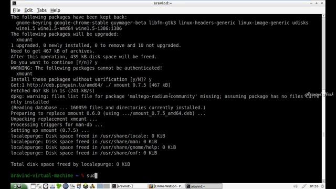This screenshot has width=336, height=189.
Task: Click the 'Unpacking replacement xmount' line
Action: tap(54, 119)
